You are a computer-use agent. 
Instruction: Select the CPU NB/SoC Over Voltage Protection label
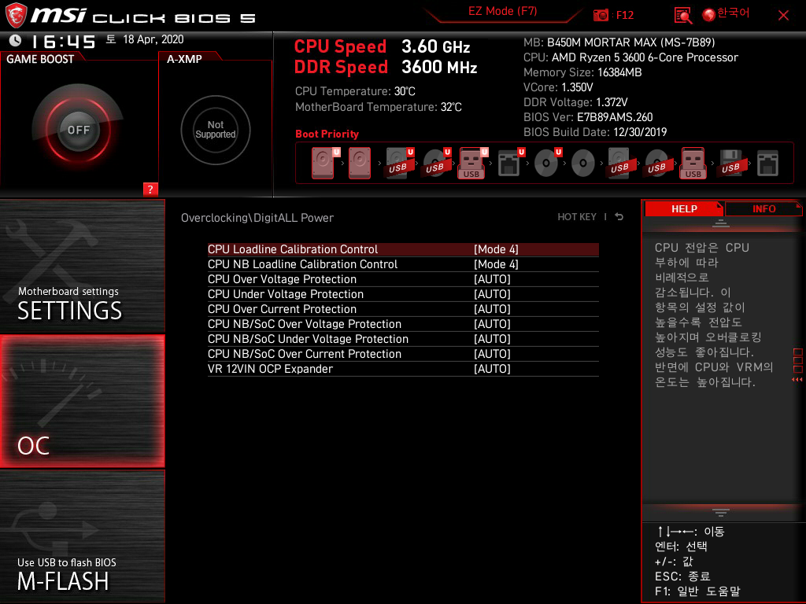pos(305,323)
